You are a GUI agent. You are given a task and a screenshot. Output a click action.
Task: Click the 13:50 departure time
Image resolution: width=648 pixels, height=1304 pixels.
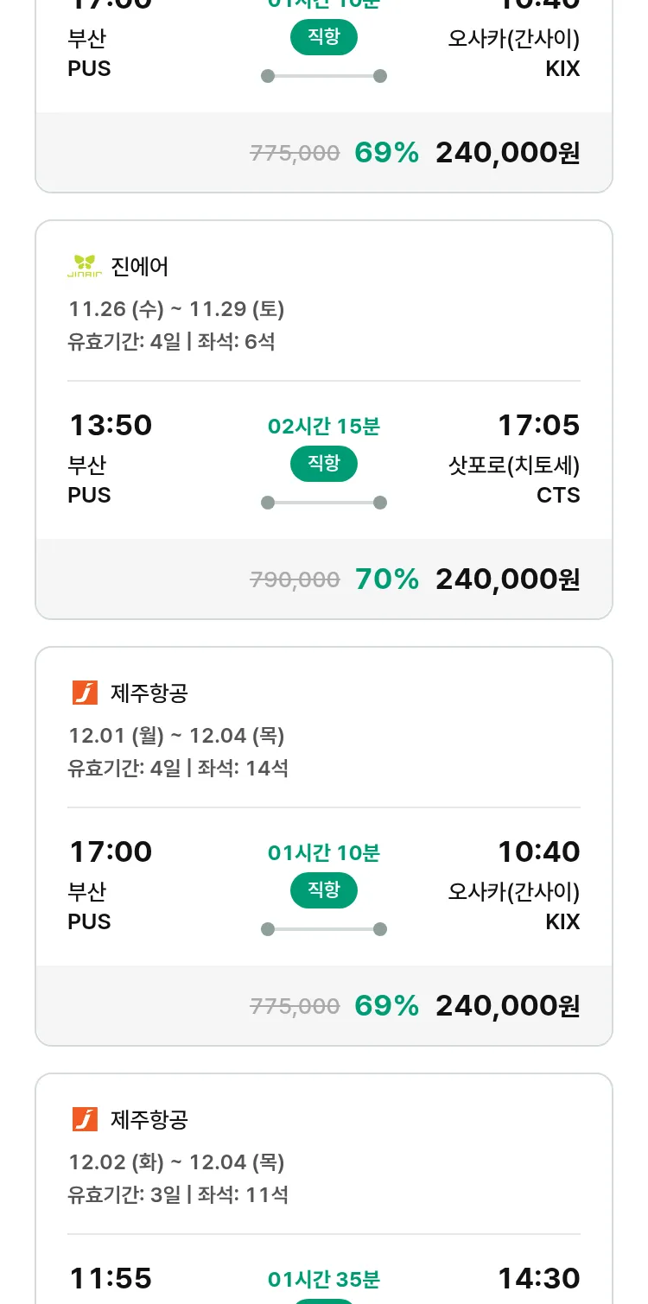coord(111,425)
